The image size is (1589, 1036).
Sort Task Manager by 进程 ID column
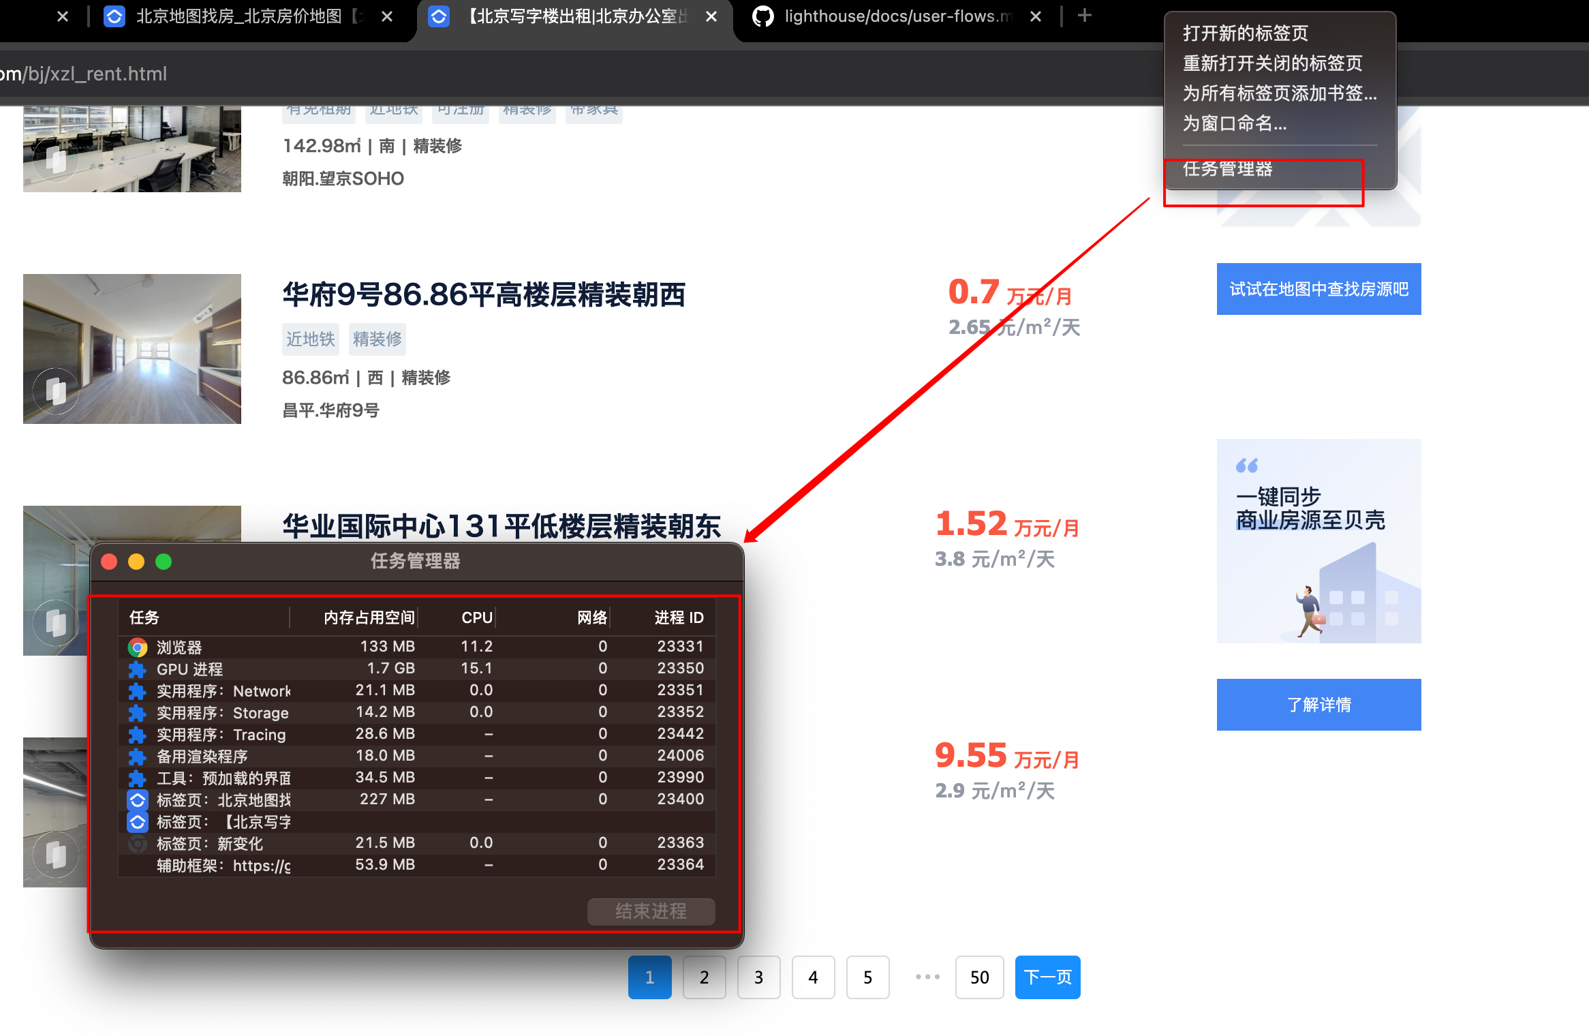[x=664, y=618]
